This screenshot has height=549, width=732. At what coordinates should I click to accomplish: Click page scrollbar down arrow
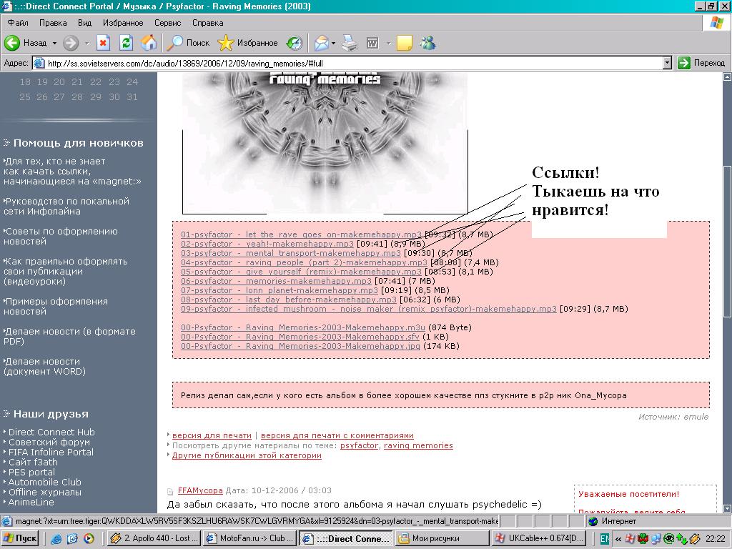coord(727,508)
